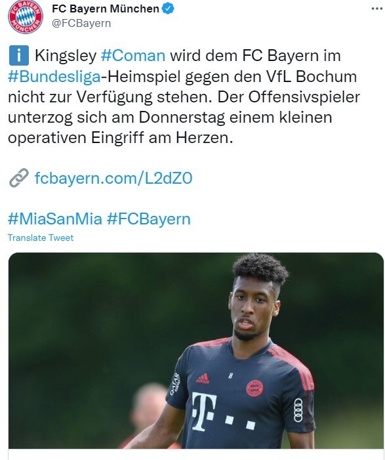Click the Adidas logo on the shirt

click(203, 378)
